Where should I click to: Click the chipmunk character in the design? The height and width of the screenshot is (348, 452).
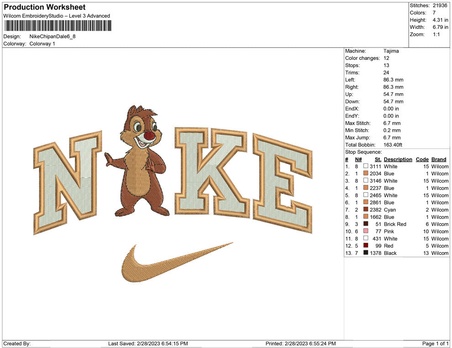(138, 162)
